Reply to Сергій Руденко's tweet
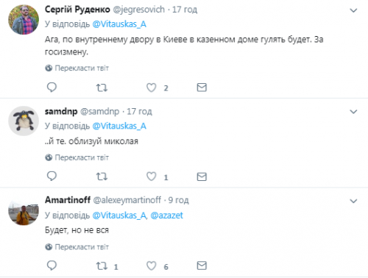368x278 pixels. click(x=52, y=88)
